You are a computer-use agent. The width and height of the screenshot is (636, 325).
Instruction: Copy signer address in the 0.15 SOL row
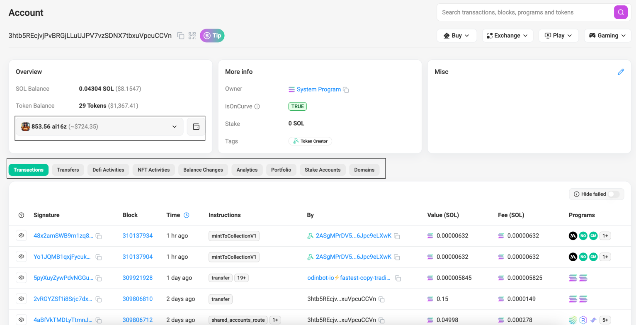382,299
